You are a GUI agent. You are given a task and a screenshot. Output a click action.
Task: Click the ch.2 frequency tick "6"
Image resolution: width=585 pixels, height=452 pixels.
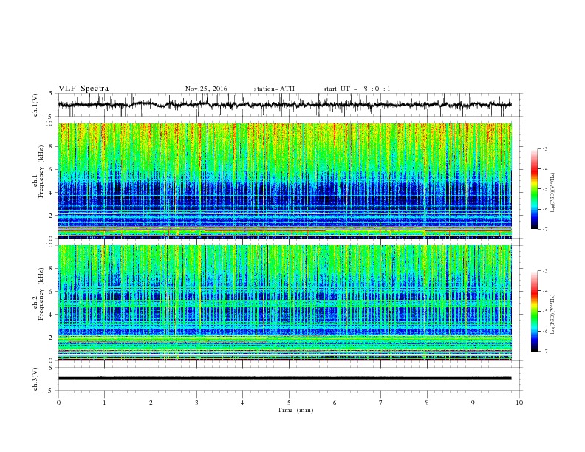[52, 292]
